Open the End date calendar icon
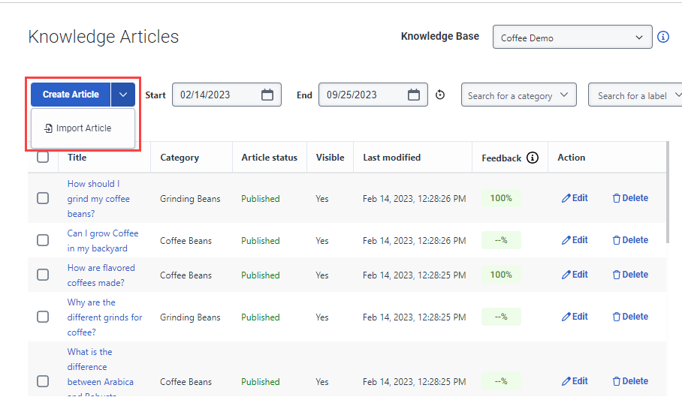Image resolution: width=682 pixels, height=406 pixels. (x=414, y=95)
